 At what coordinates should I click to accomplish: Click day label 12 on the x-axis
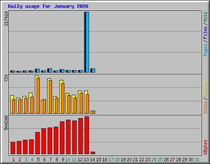coord(80,159)
